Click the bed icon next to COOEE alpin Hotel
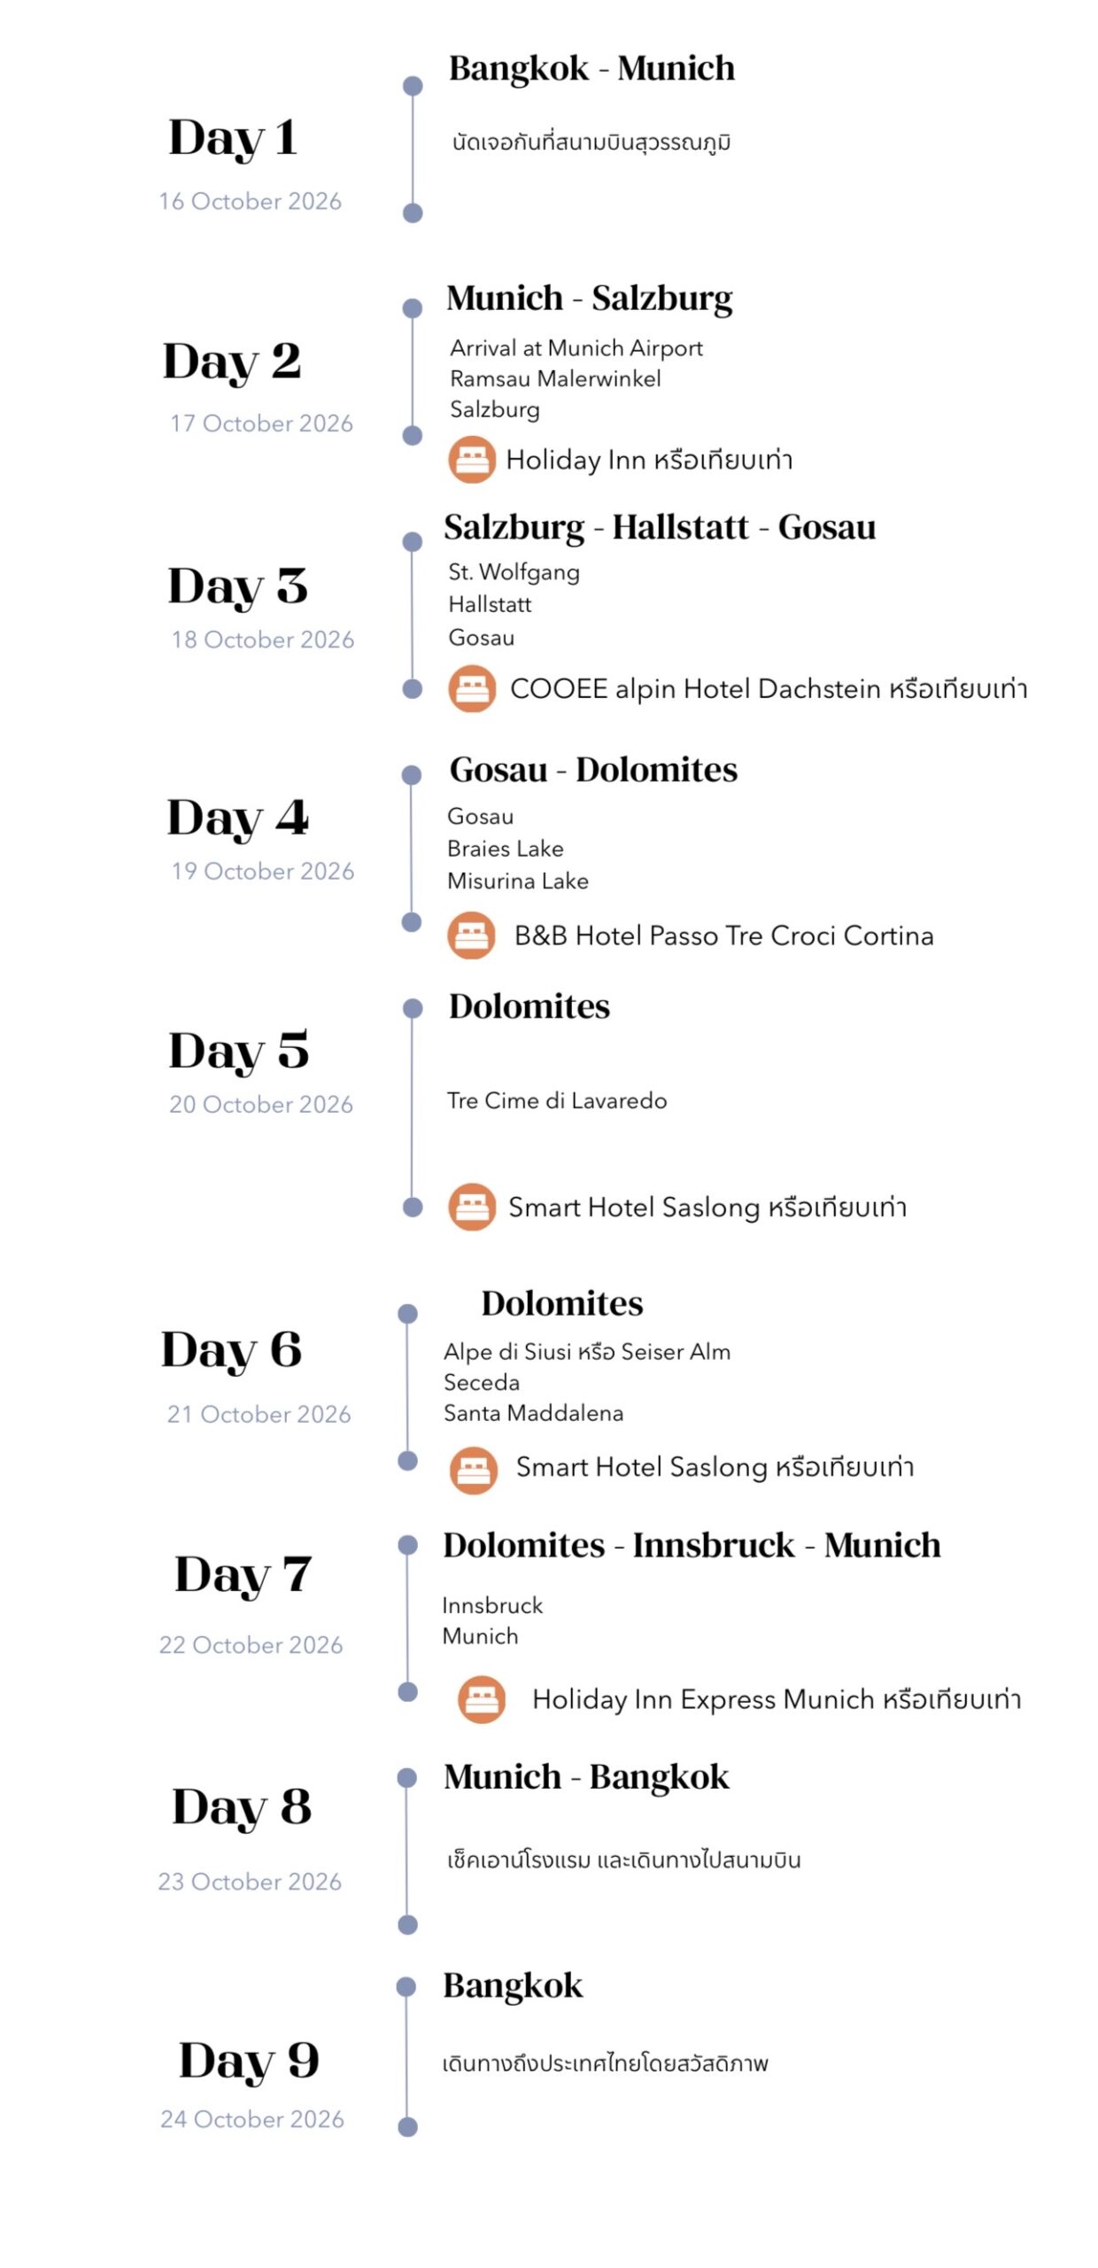The width and height of the screenshot is (1098, 2268). pos(471,688)
